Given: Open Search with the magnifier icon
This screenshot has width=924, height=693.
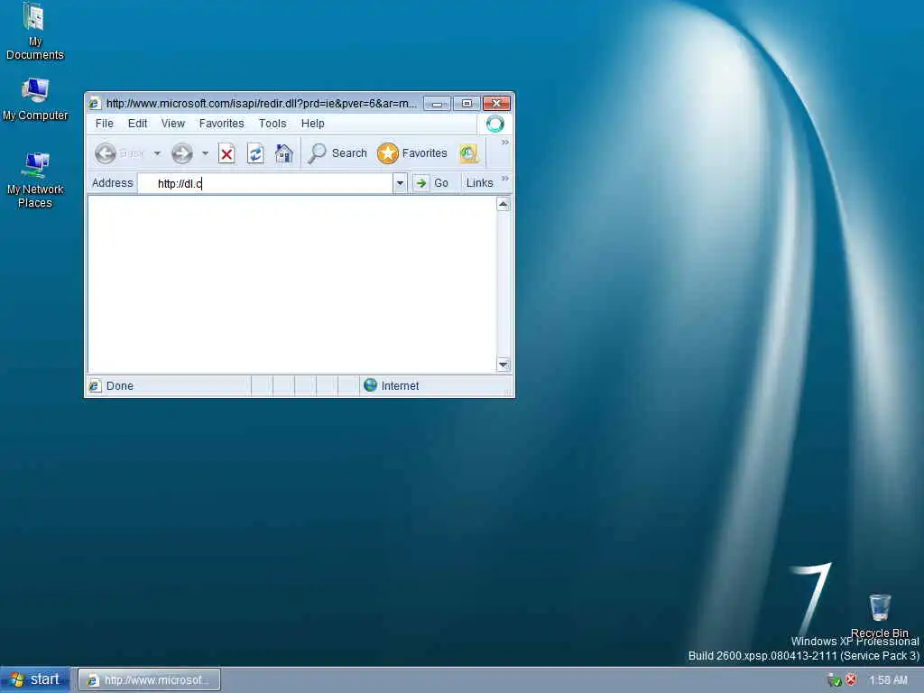Looking at the screenshot, I should [x=317, y=153].
